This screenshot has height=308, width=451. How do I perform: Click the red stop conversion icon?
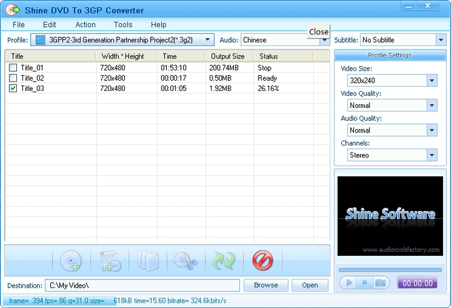262,261
